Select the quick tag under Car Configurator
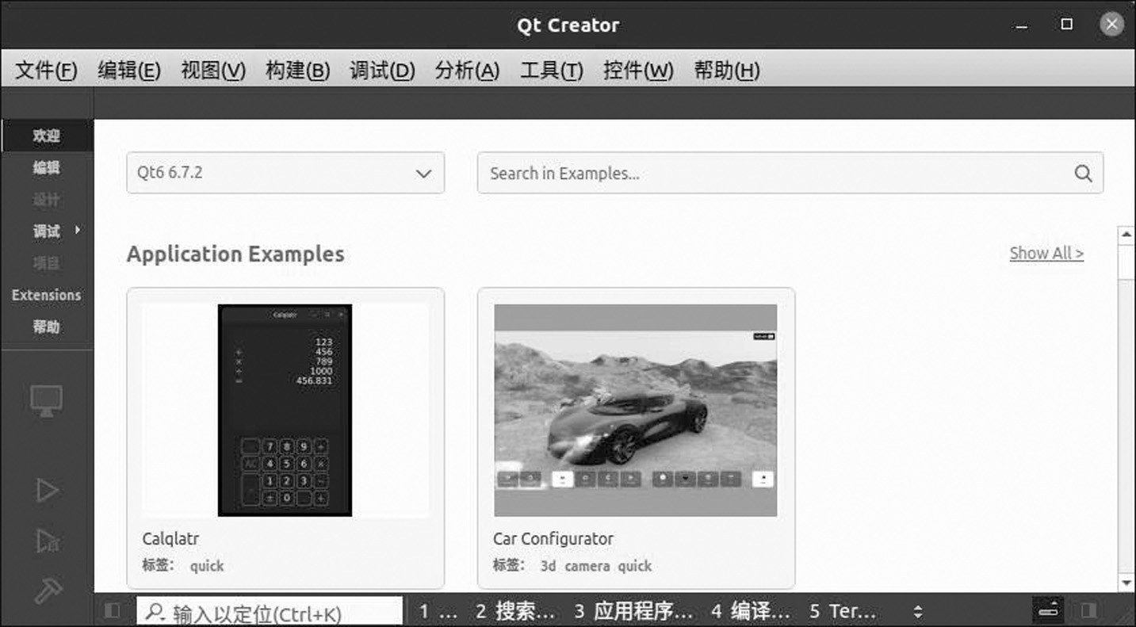This screenshot has height=627, width=1136. 635,566
